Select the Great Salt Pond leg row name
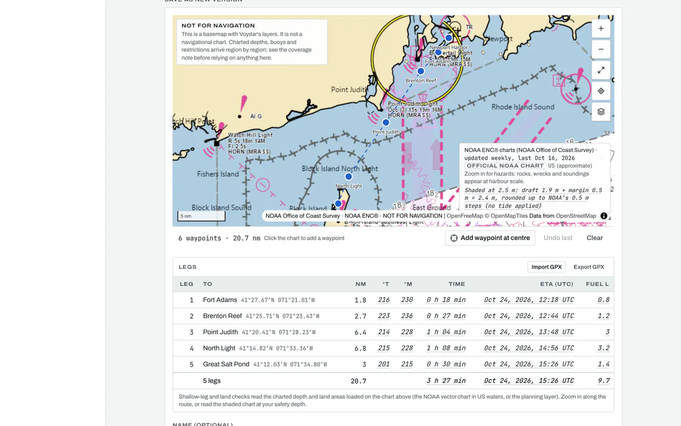Image resolution: width=681 pixels, height=426 pixels. pyautogui.click(x=226, y=364)
